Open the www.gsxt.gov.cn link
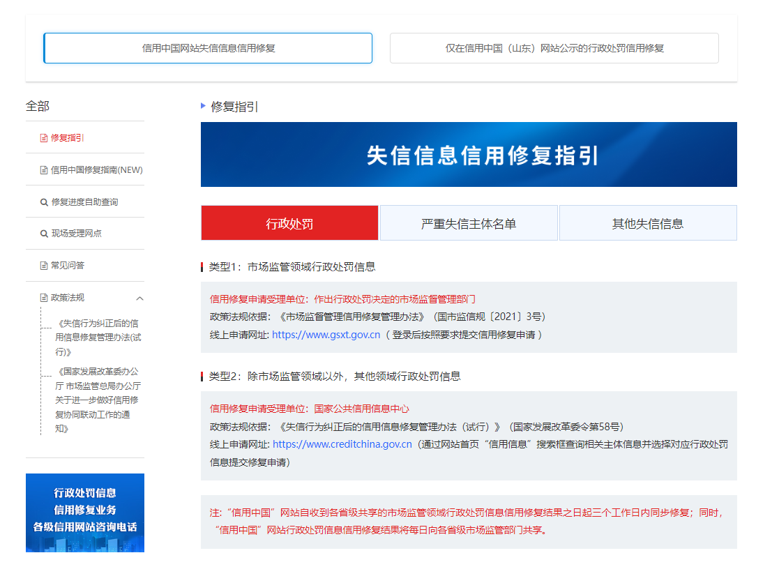Image resolution: width=779 pixels, height=576 pixels. tap(326, 335)
